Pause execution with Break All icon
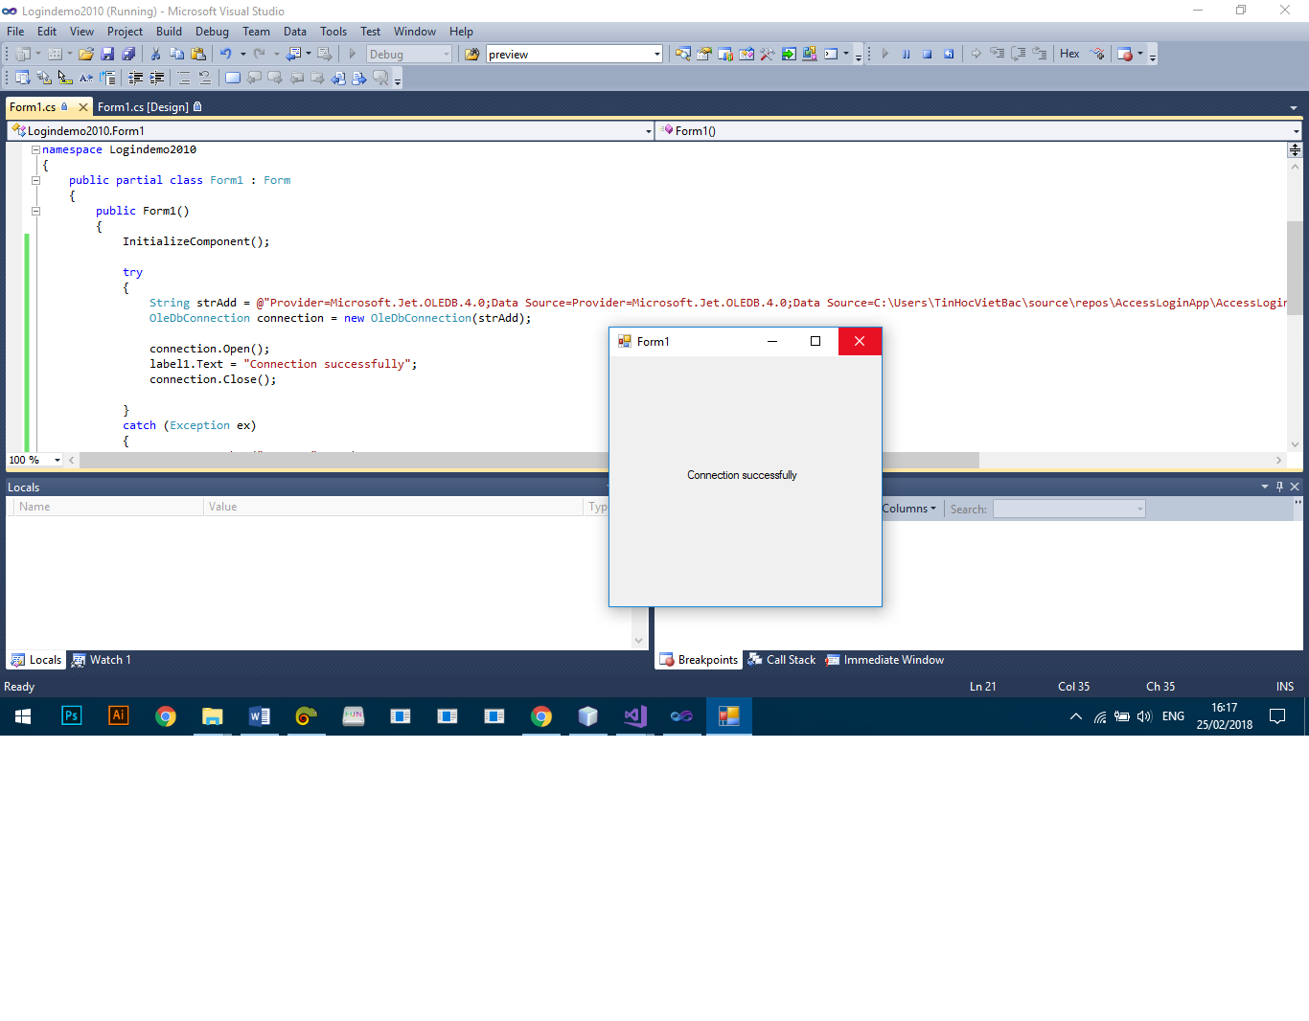 906,55
